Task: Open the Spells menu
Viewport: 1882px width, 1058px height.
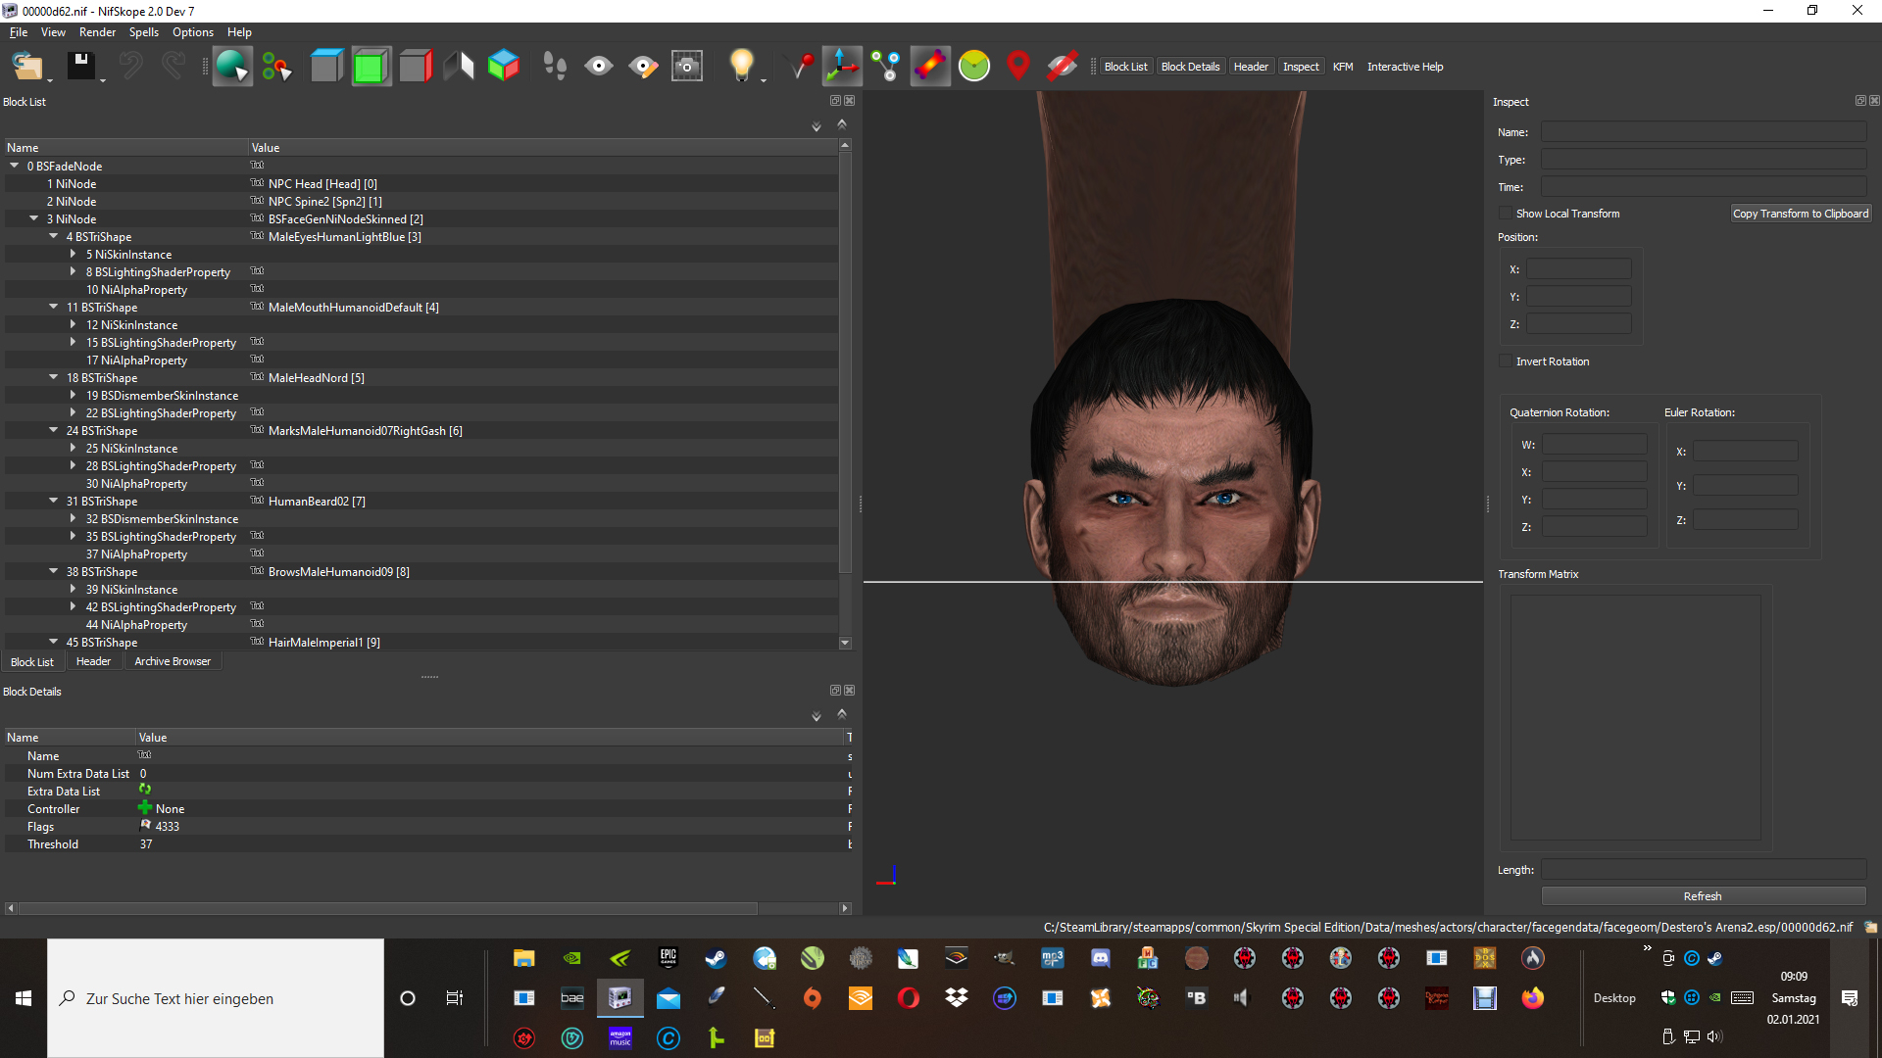Action: 143,32
